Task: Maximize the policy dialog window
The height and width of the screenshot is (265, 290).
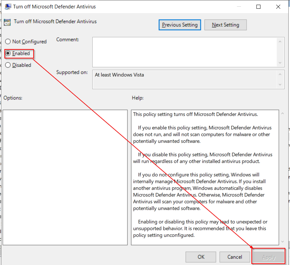Action: click(258, 7)
